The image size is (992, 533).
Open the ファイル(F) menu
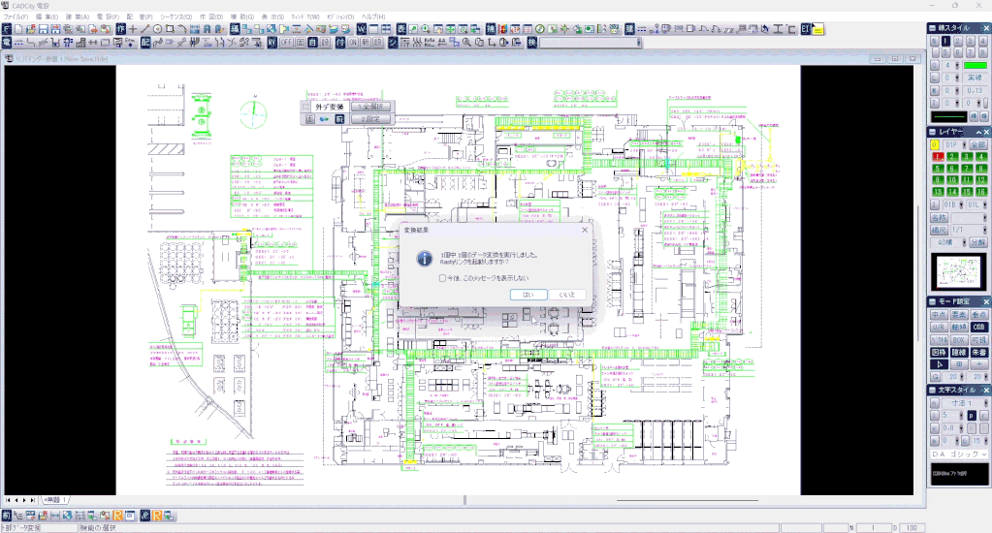coord(16,16)
